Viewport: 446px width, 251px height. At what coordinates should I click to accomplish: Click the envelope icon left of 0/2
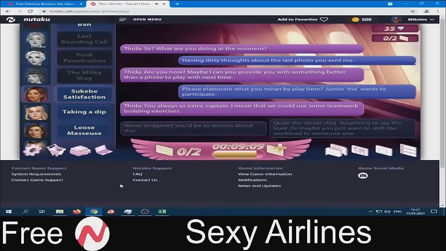(164, 150)
